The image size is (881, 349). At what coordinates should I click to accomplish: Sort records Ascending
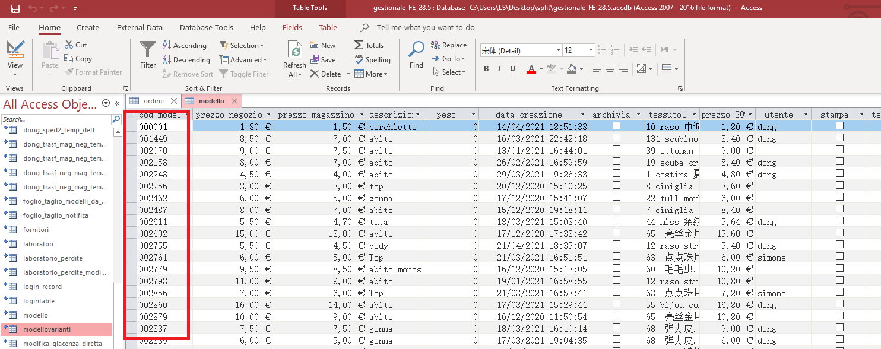click(184, 46)
